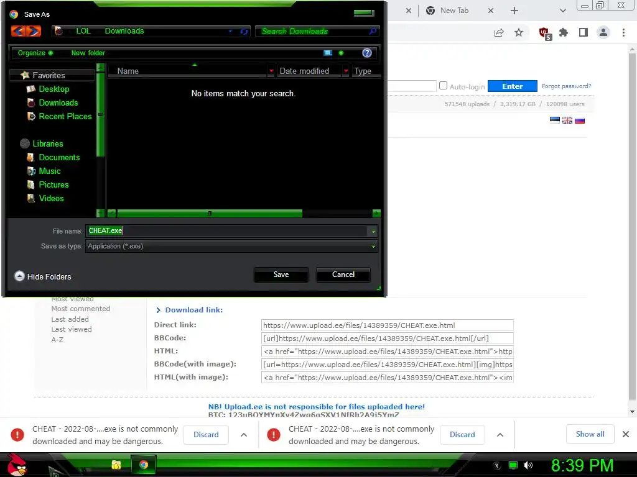Switch site language to Russian flag

coord(580,120)
